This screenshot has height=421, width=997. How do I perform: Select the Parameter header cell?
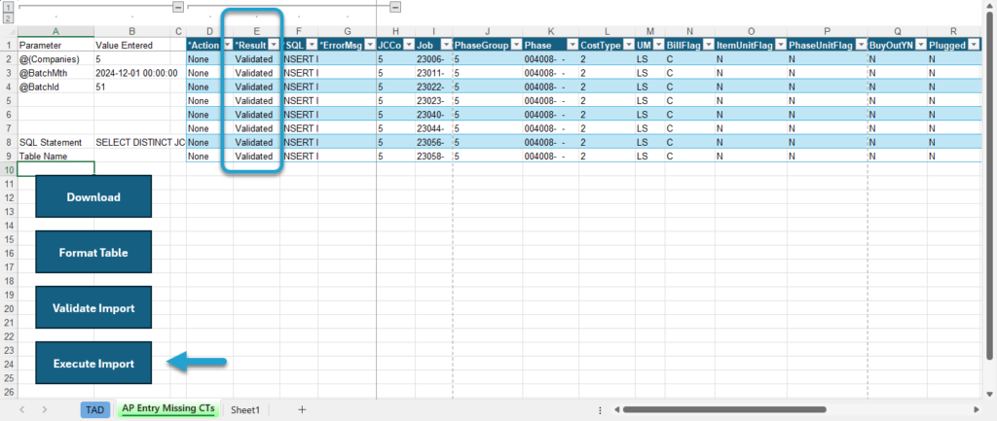tap(55, 45)
